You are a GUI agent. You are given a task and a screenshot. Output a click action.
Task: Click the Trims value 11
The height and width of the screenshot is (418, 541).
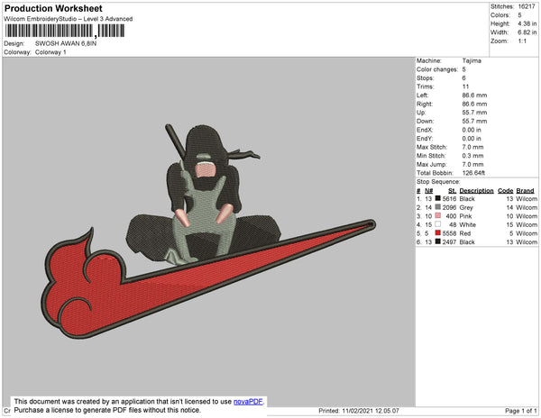click(465, 86)
